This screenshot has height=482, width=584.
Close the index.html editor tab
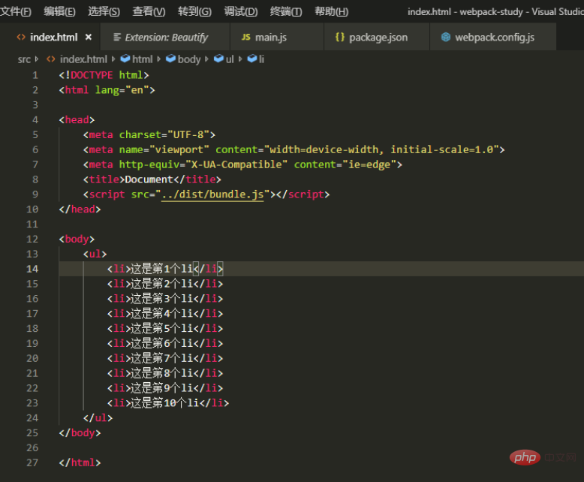point(89,37)
